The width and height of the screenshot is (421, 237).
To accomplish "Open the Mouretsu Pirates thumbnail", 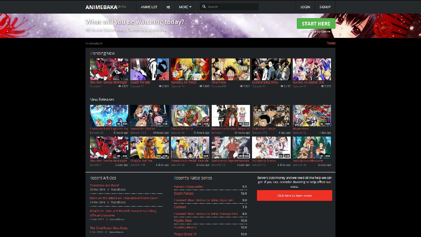I will [x=231, y=116].
